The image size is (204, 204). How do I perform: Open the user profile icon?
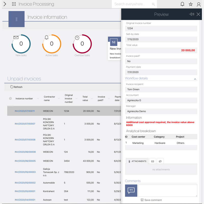[x=199, y=4]
